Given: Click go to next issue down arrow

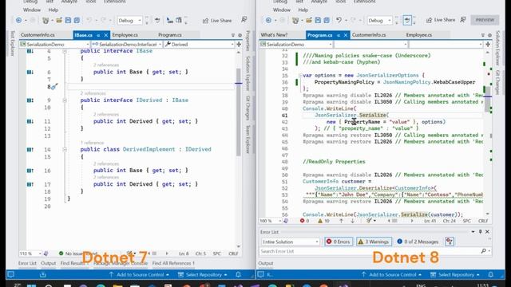Looking at the screenshot, I should (x=352, y=221).
